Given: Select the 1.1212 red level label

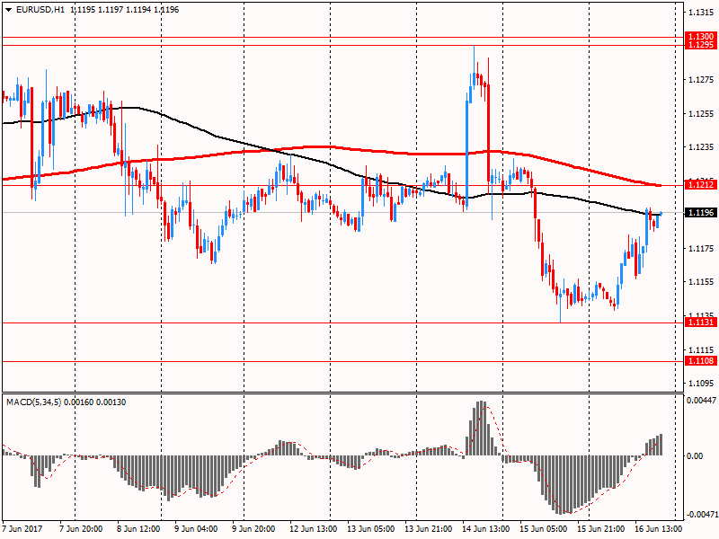Looking at the screenshot, I should tap(701, 185).
